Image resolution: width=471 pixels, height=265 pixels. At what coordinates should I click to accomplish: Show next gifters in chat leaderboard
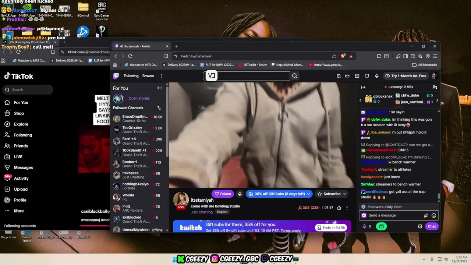(x=437, y=100)
